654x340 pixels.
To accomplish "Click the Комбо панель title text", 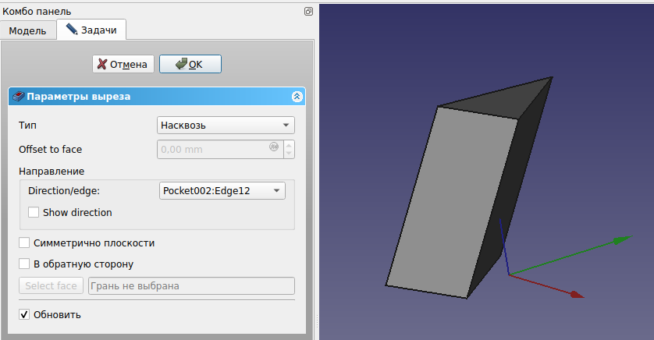I will pyautogui.click(x=37, y=11).
